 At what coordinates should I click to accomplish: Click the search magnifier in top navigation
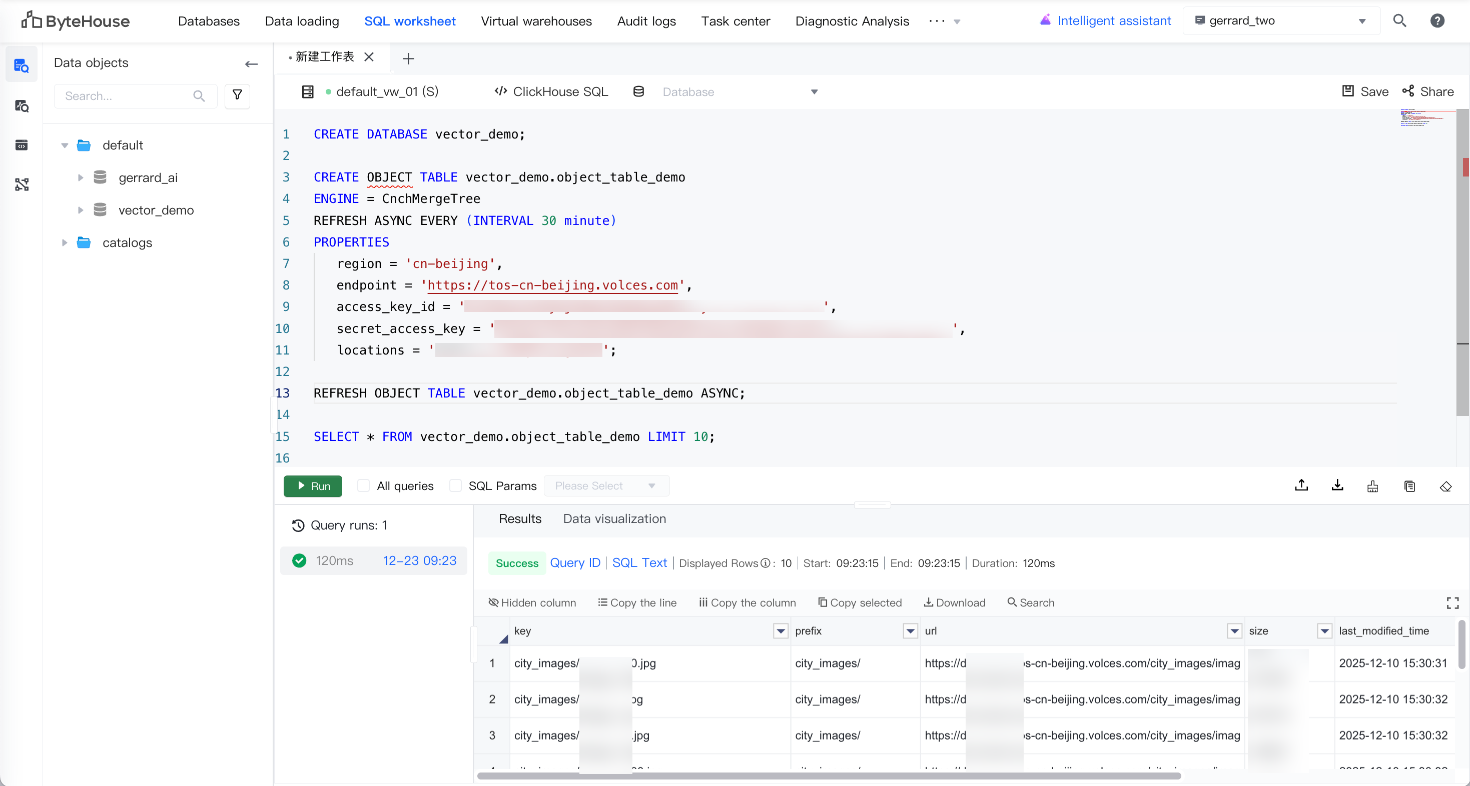coord(1399,21)
